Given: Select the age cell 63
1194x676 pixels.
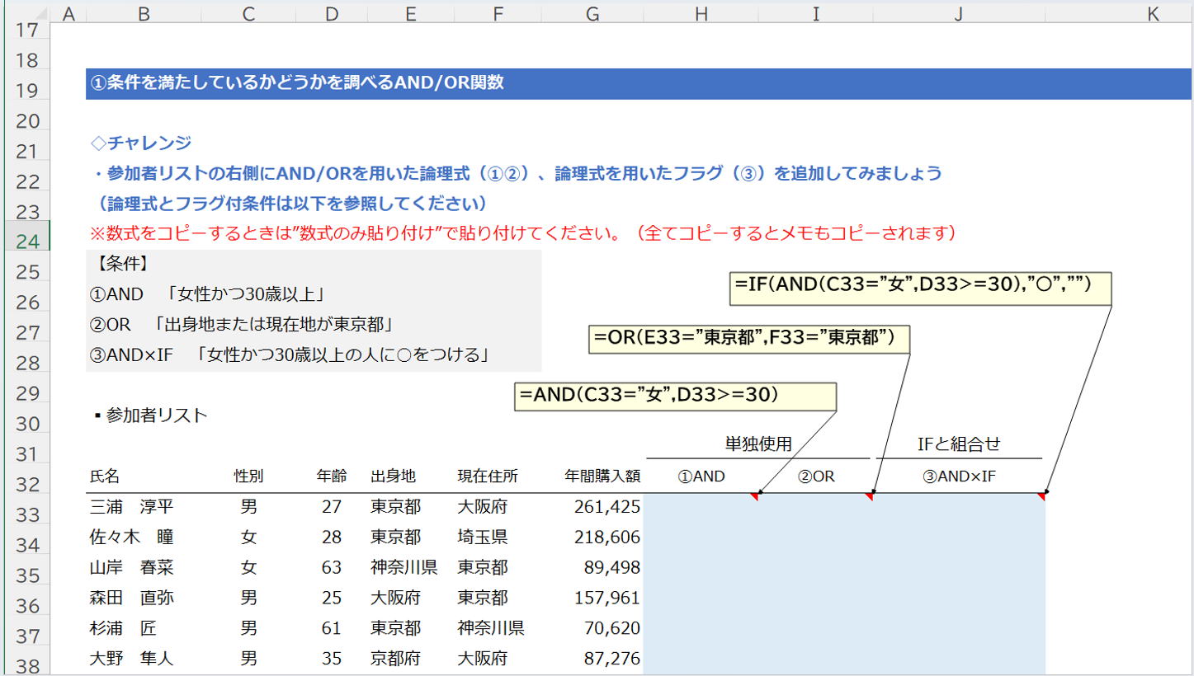Looking at the screenshot, I should point(332,568).
